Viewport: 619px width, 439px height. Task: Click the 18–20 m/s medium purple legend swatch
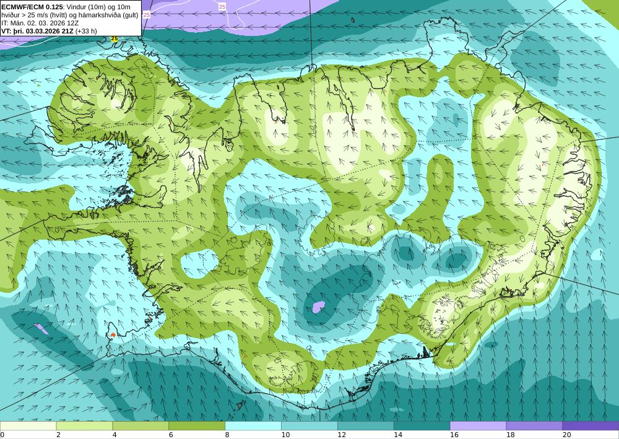534,425
